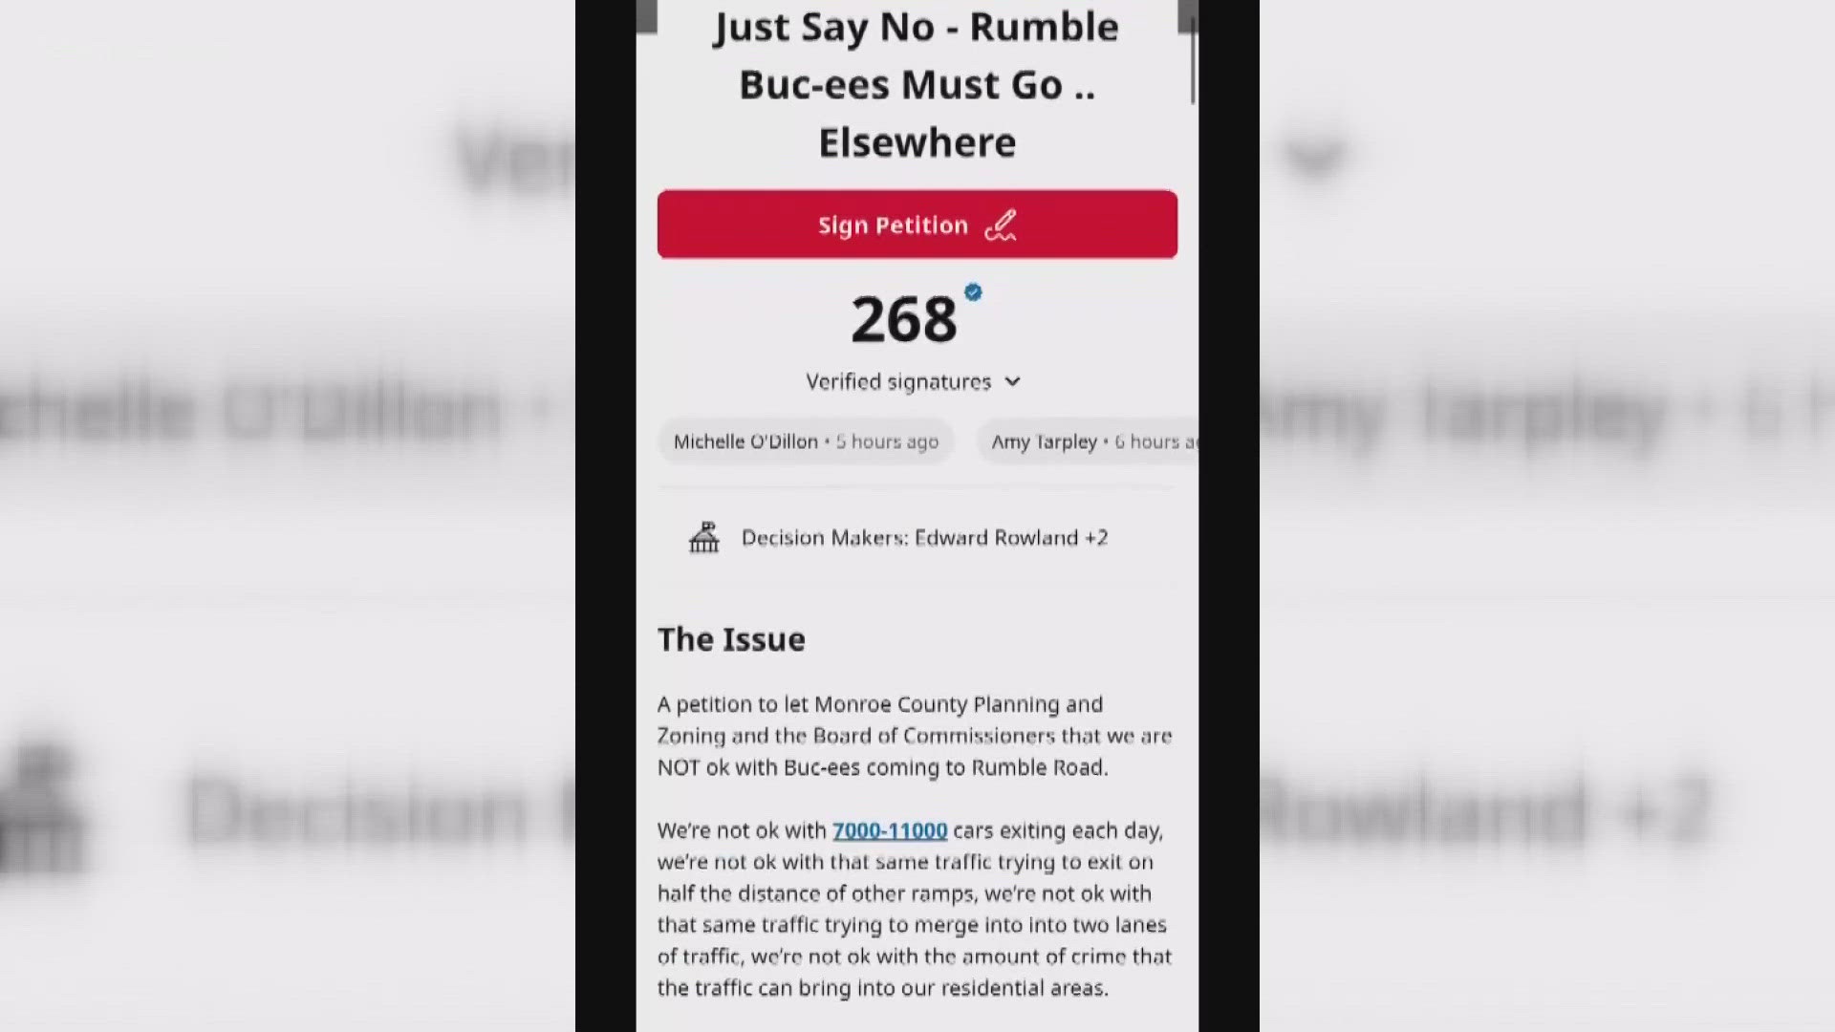Select Michelle O'Dillon signature entry

click(x=806, y=442)
